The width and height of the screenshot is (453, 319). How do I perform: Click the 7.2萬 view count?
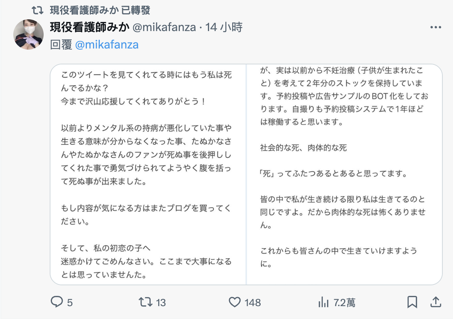[344, 302]
